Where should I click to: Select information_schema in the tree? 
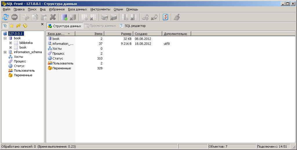(28, 52)
